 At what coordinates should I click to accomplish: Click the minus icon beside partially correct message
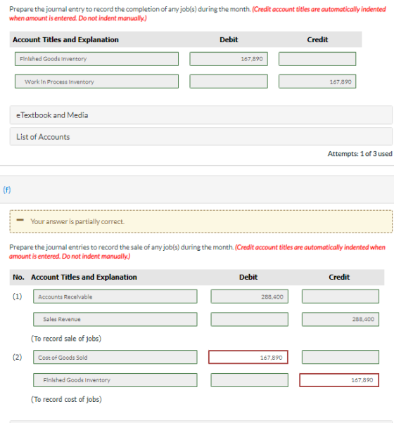20,220
